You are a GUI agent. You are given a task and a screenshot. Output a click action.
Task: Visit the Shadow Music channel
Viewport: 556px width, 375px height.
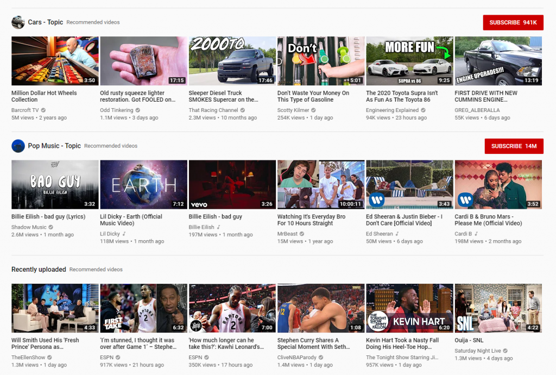29,227
